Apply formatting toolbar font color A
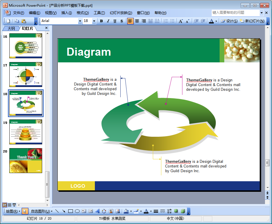272x224 pixels. (x=211, y=21)
